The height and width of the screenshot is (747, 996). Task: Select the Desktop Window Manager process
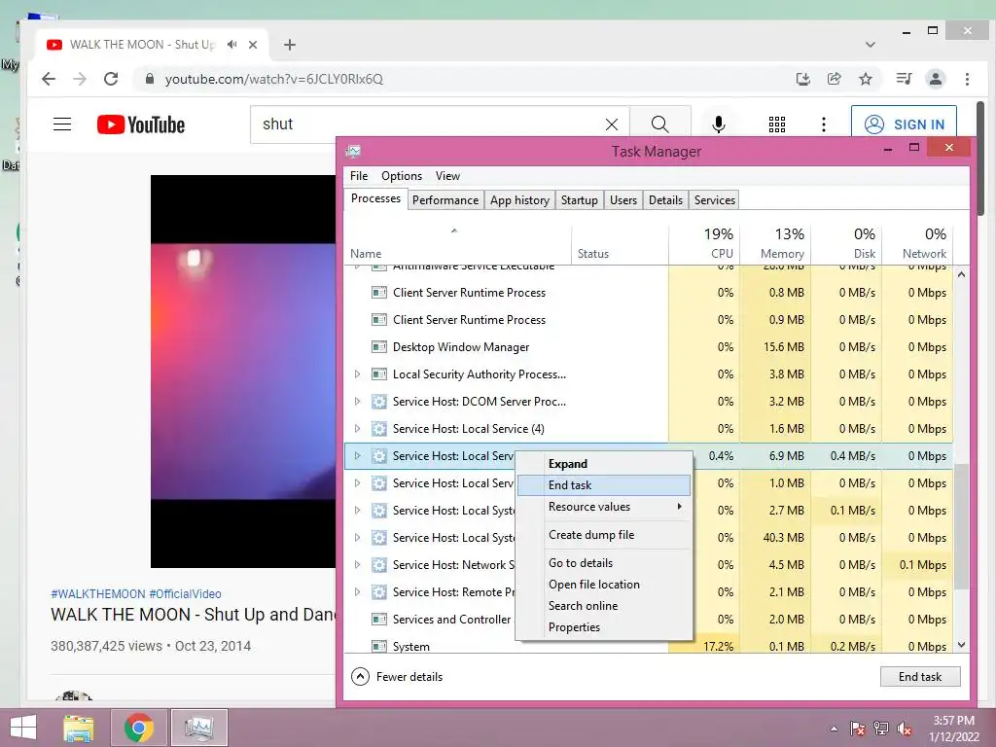(648, 347)
